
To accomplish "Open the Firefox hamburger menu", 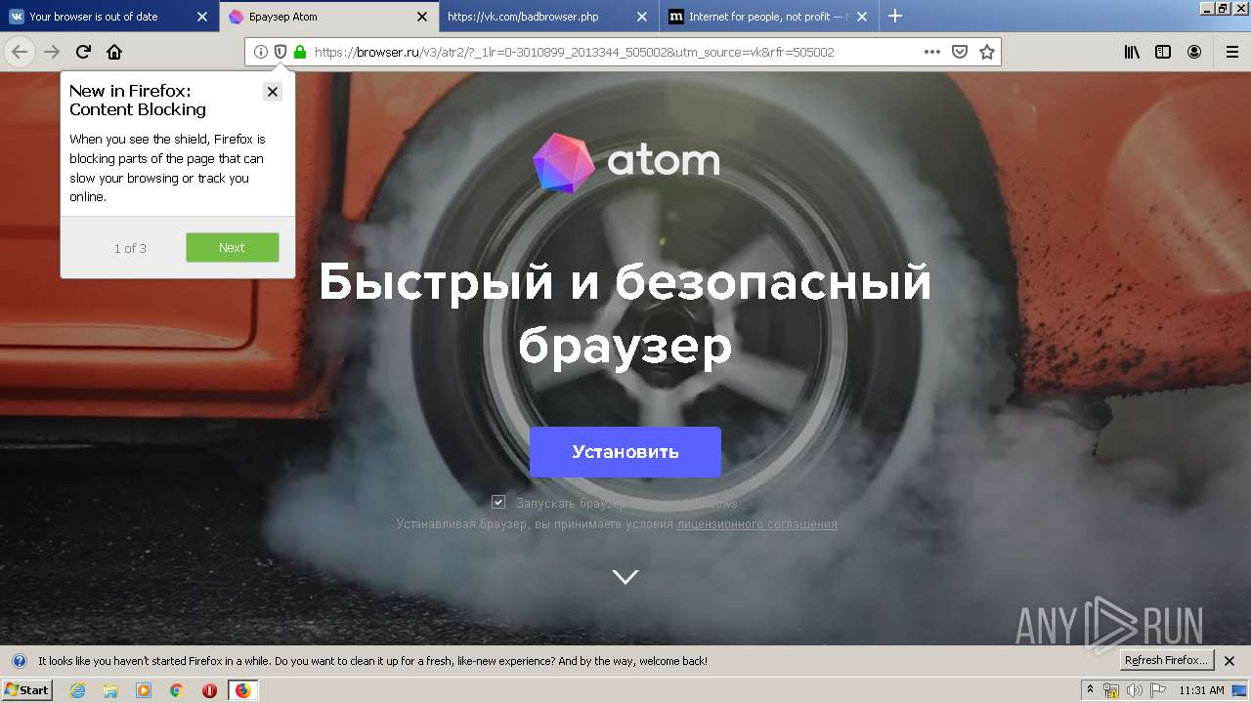I will pos(1231,52).
